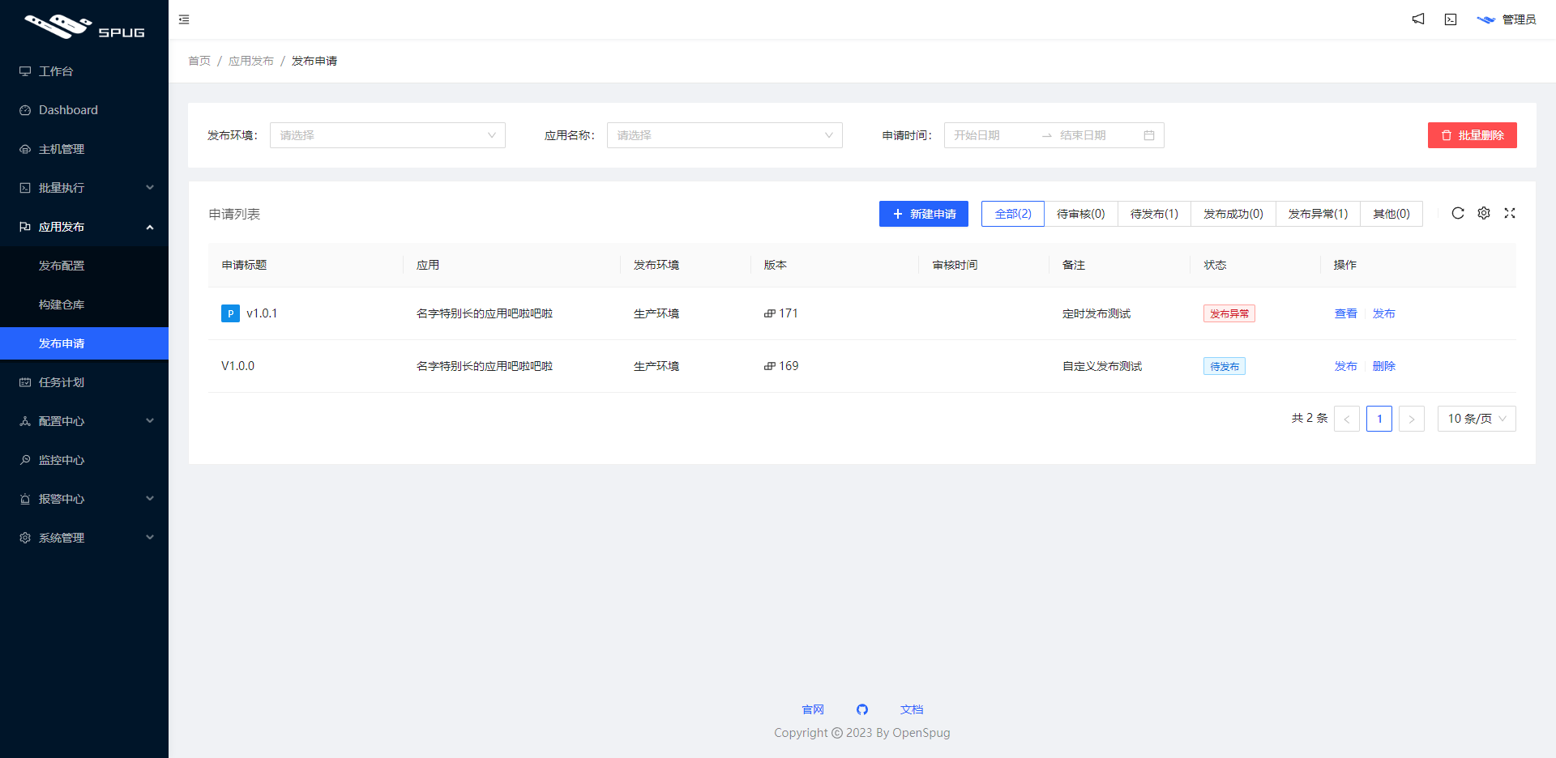Image resolution: width=1556 pixels, height=758 pixels.
Task: Open the 文档 footer link
Action: pos(912,709)
